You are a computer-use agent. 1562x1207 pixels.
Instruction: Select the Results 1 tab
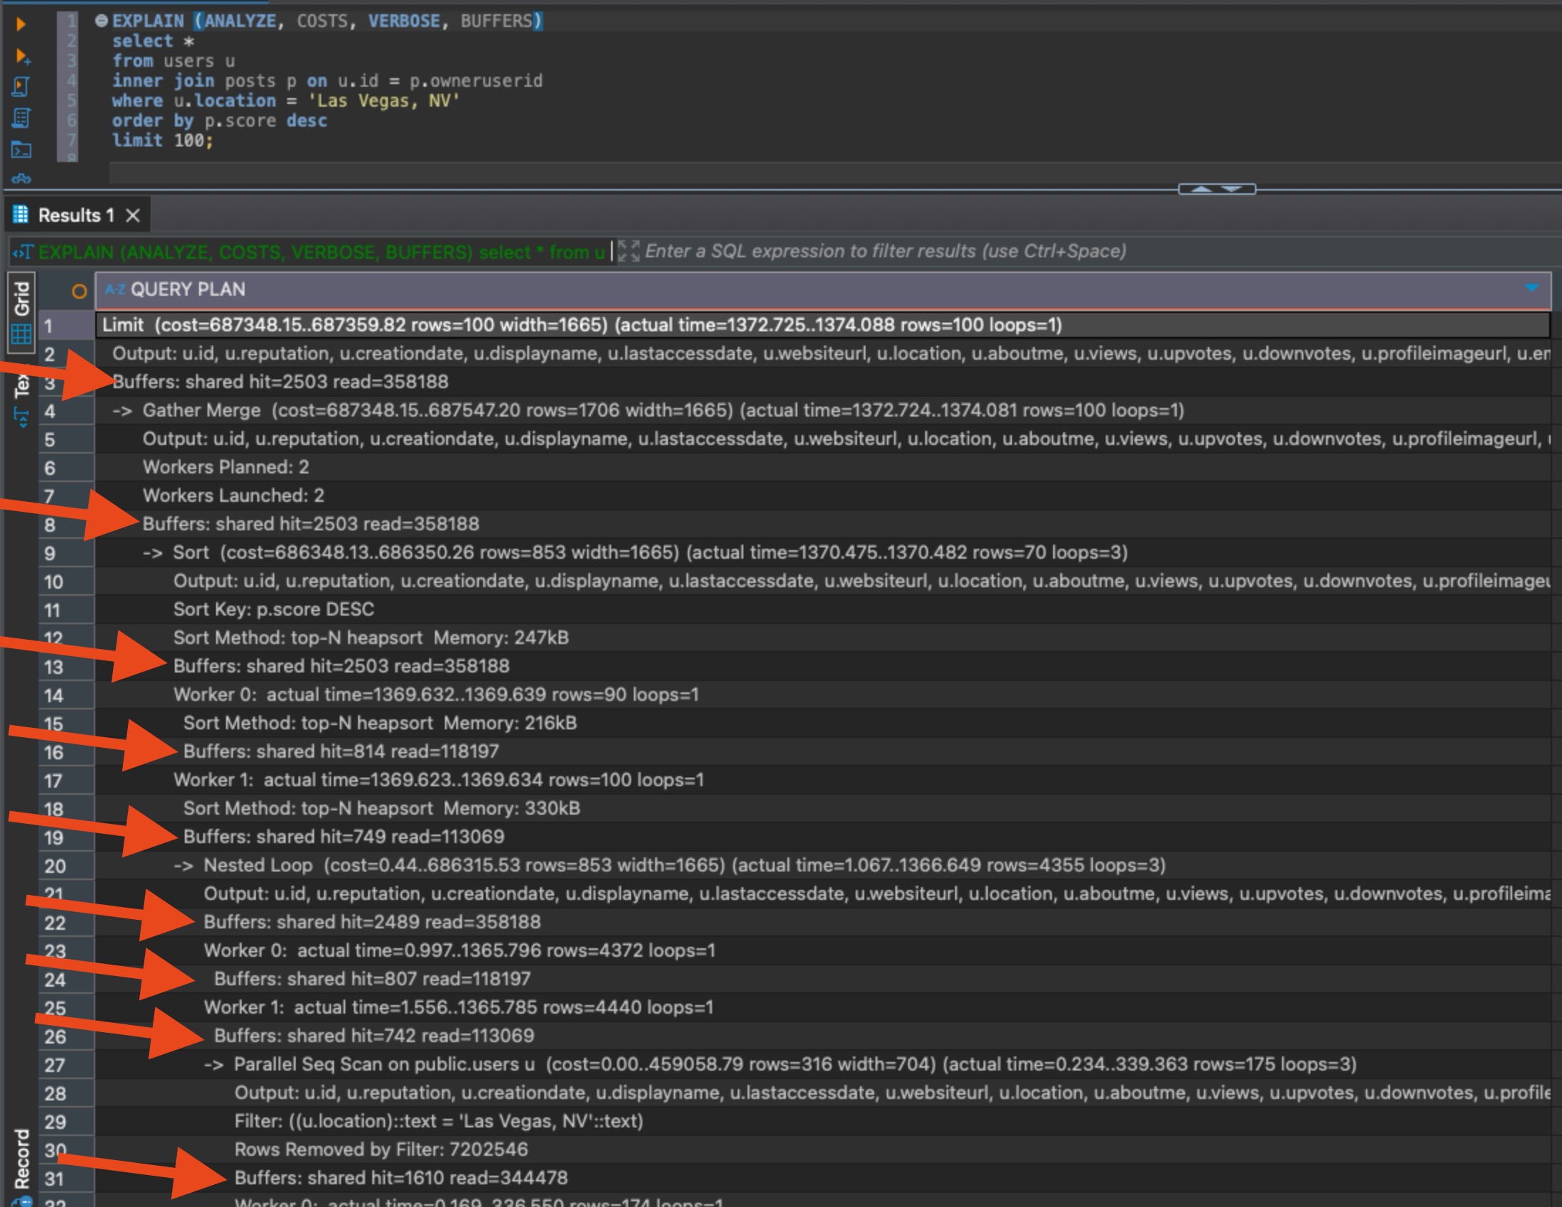[75, 215]
